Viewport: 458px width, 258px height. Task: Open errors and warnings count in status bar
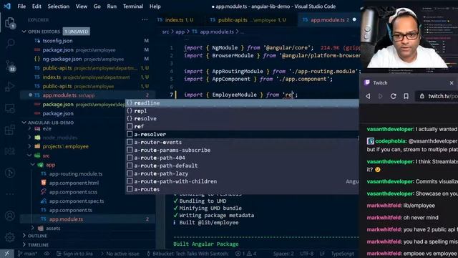pyautogui.click(x=245, y=254)
